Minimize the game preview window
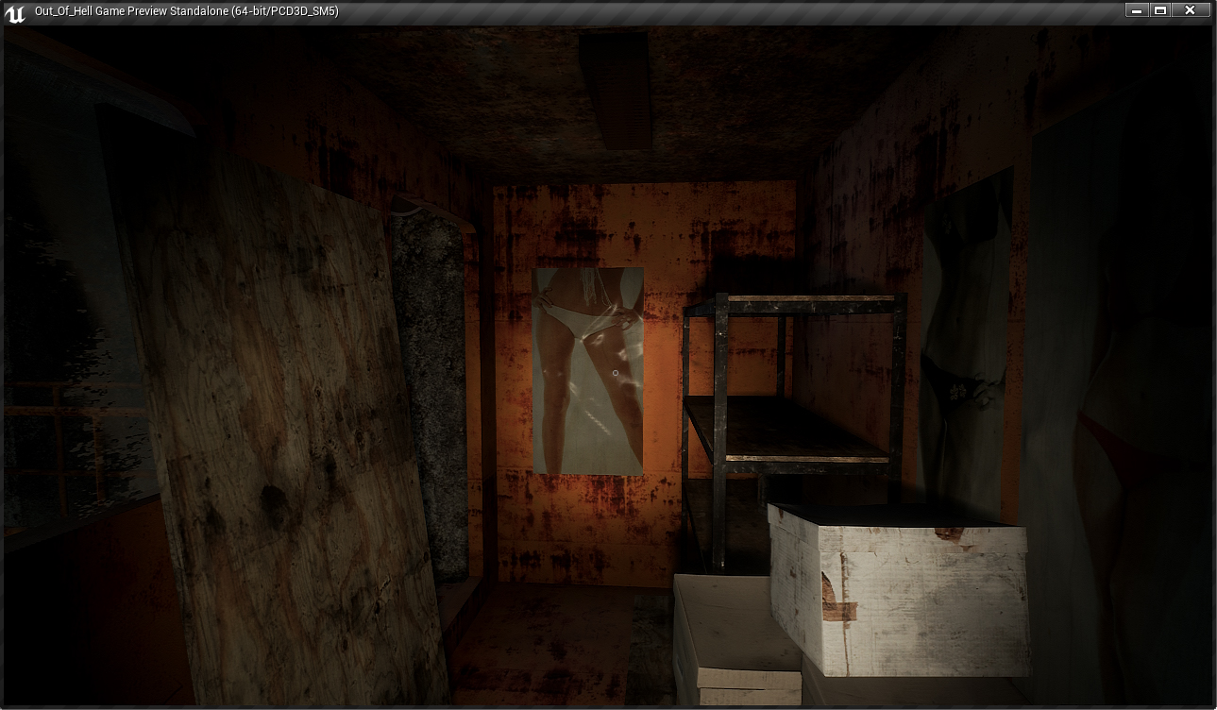The width and height of the screenshot is (1217, 710). point(1136,10)
